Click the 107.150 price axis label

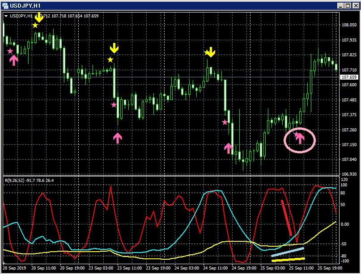[x=349, y=144]
